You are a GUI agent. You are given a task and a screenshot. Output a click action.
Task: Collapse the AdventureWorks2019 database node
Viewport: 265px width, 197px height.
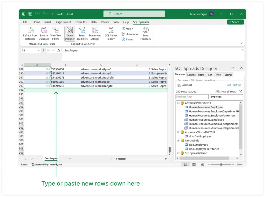[x=178, y=103]
